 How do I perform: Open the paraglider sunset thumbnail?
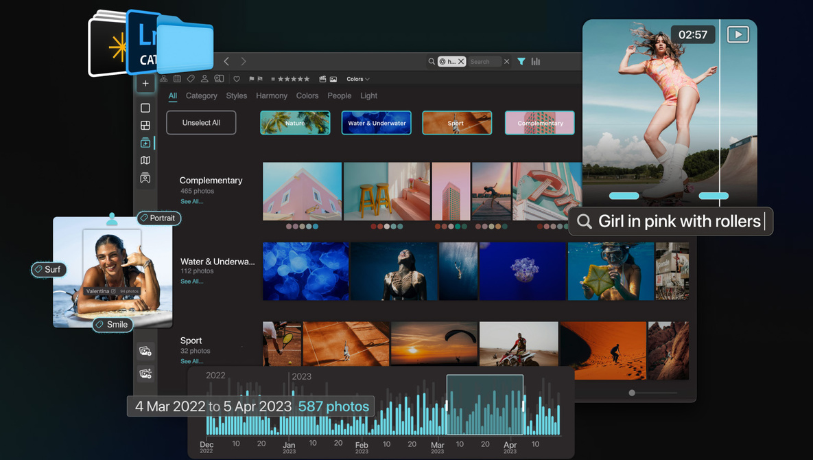(434, 344)
